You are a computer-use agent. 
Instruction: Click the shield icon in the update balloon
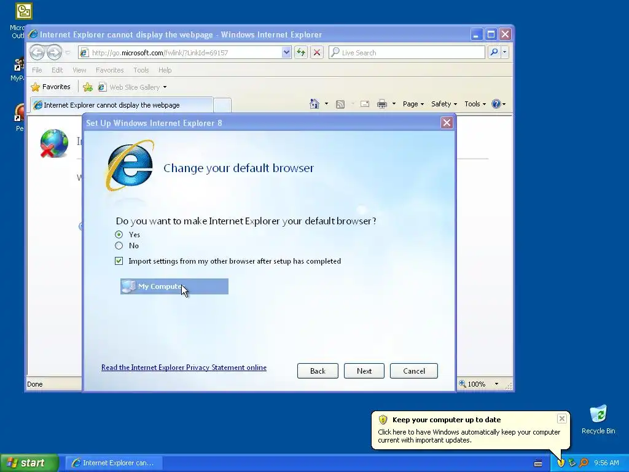[x=383, y=420]
